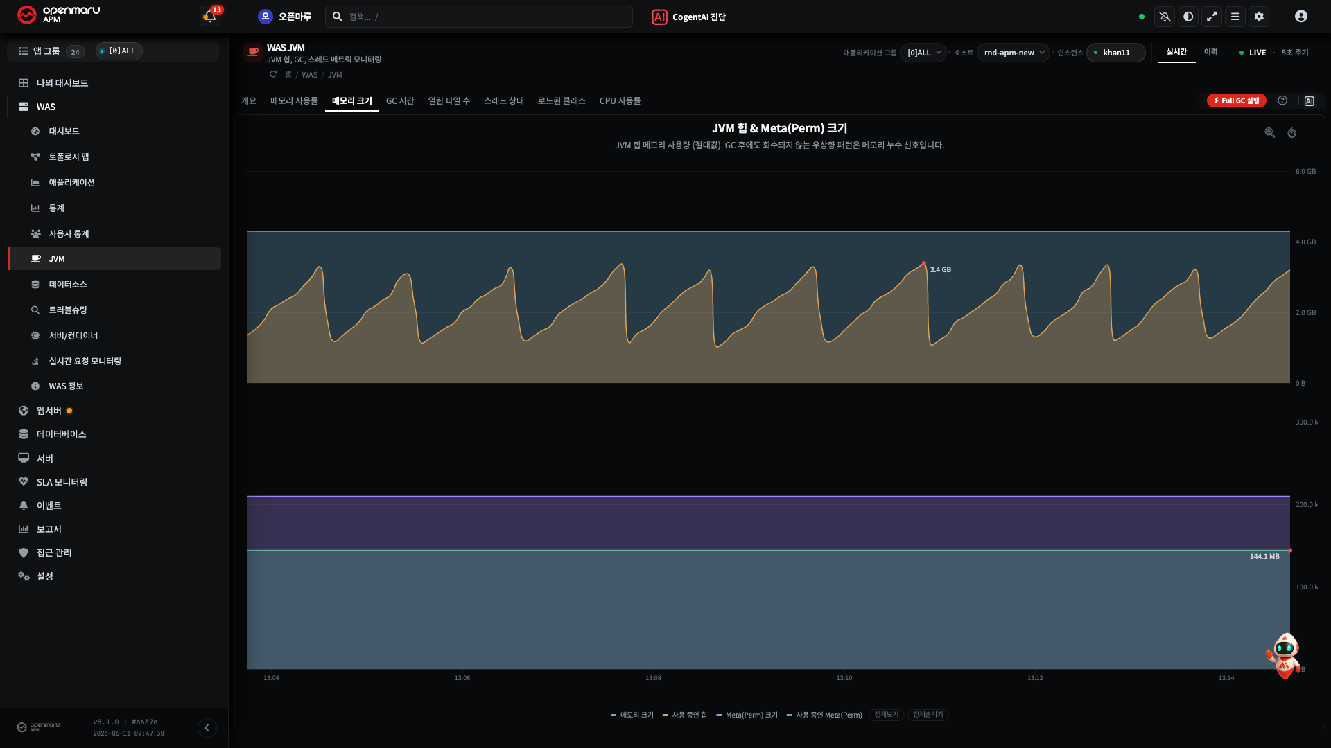1331x748 pixels.
Task: Toggle dark/light theme contrast icon
Action: (1188, 17)
